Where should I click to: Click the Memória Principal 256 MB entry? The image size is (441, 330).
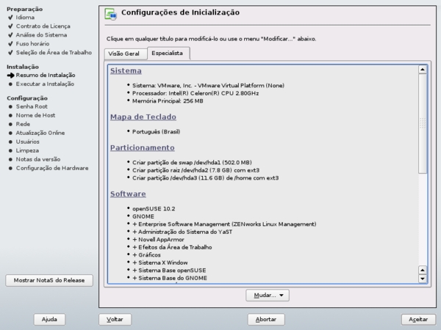[168, 101]
